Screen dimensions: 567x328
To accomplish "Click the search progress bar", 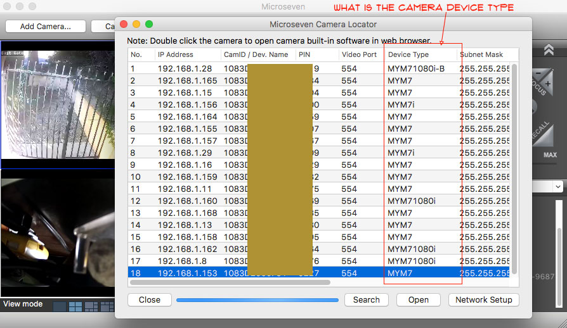I will pos(257,300).
